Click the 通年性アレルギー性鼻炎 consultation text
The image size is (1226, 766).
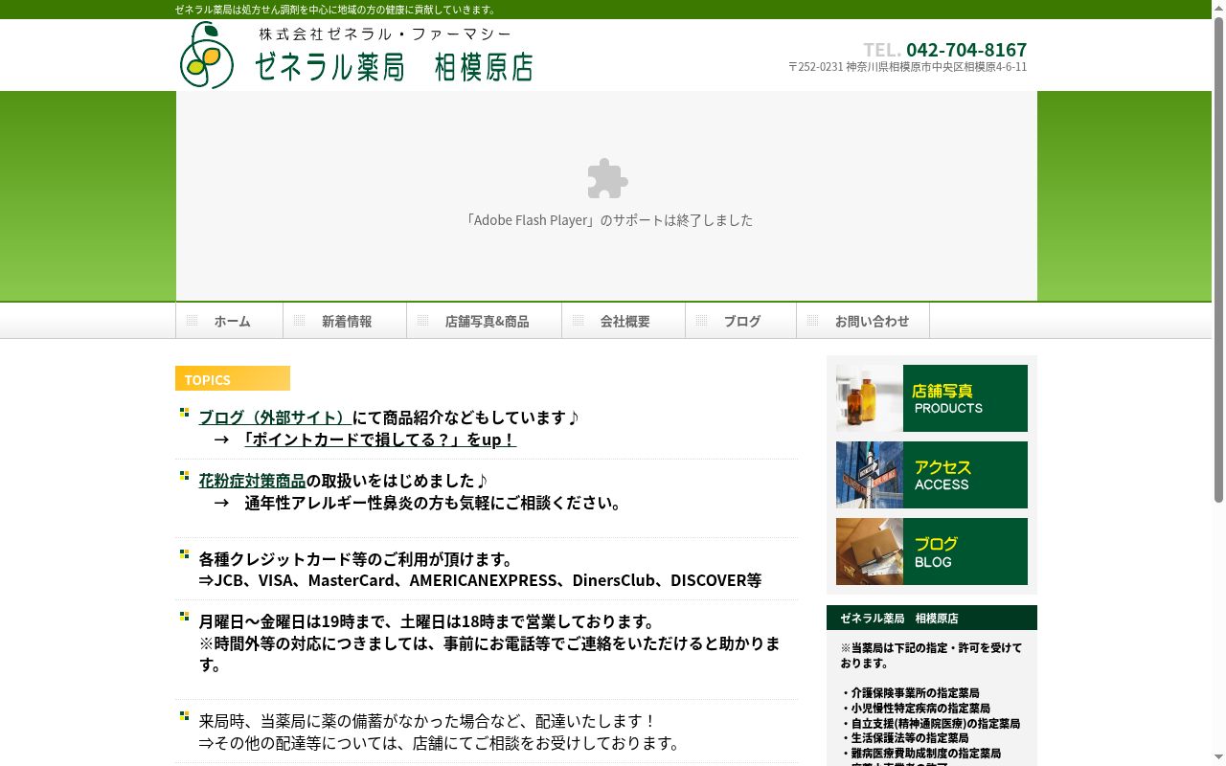tap(433, 503)
